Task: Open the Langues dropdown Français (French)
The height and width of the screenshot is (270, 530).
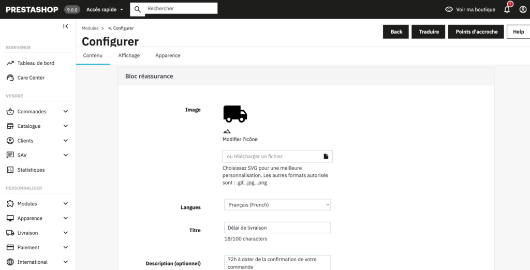Action: pos(277,205)
